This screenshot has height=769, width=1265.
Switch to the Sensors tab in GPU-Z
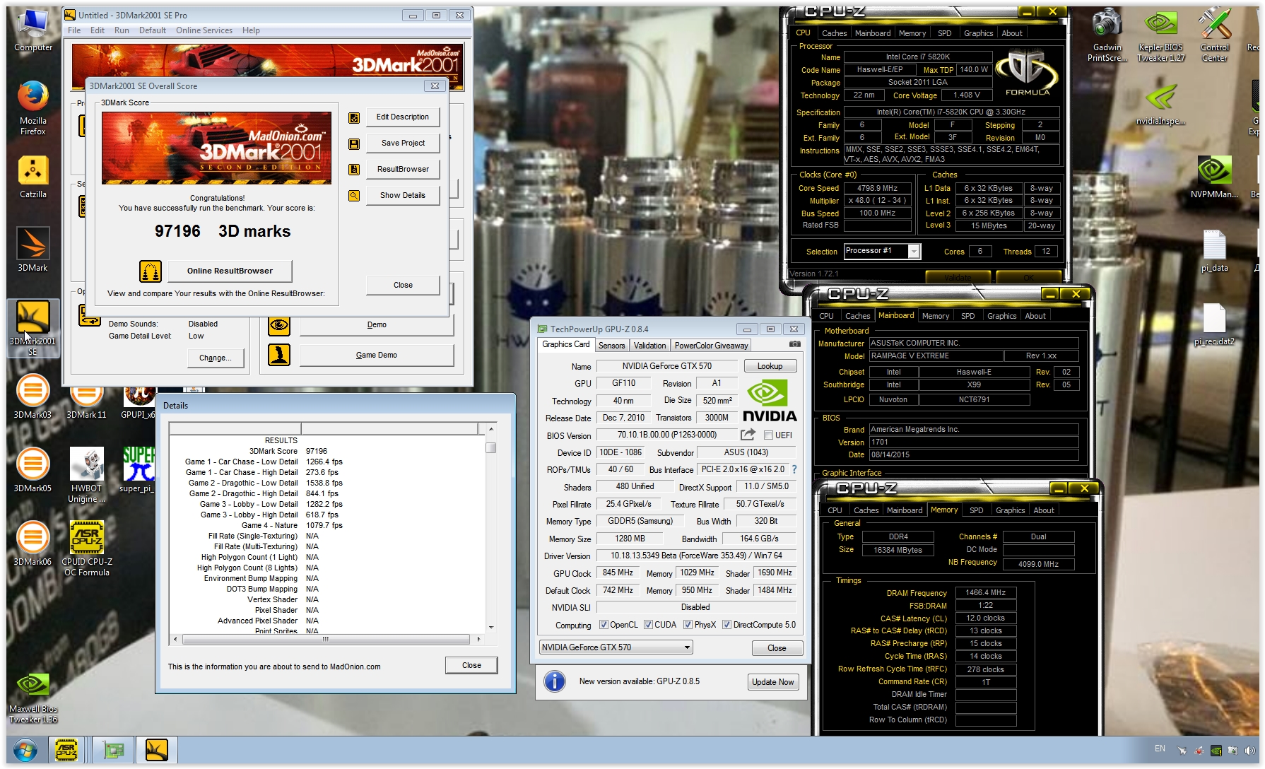coord(611,346)
